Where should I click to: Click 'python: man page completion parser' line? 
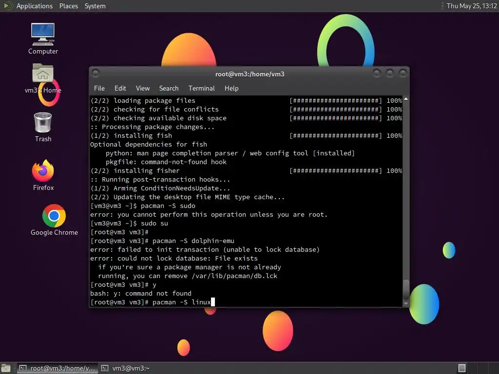pos(230,153)
